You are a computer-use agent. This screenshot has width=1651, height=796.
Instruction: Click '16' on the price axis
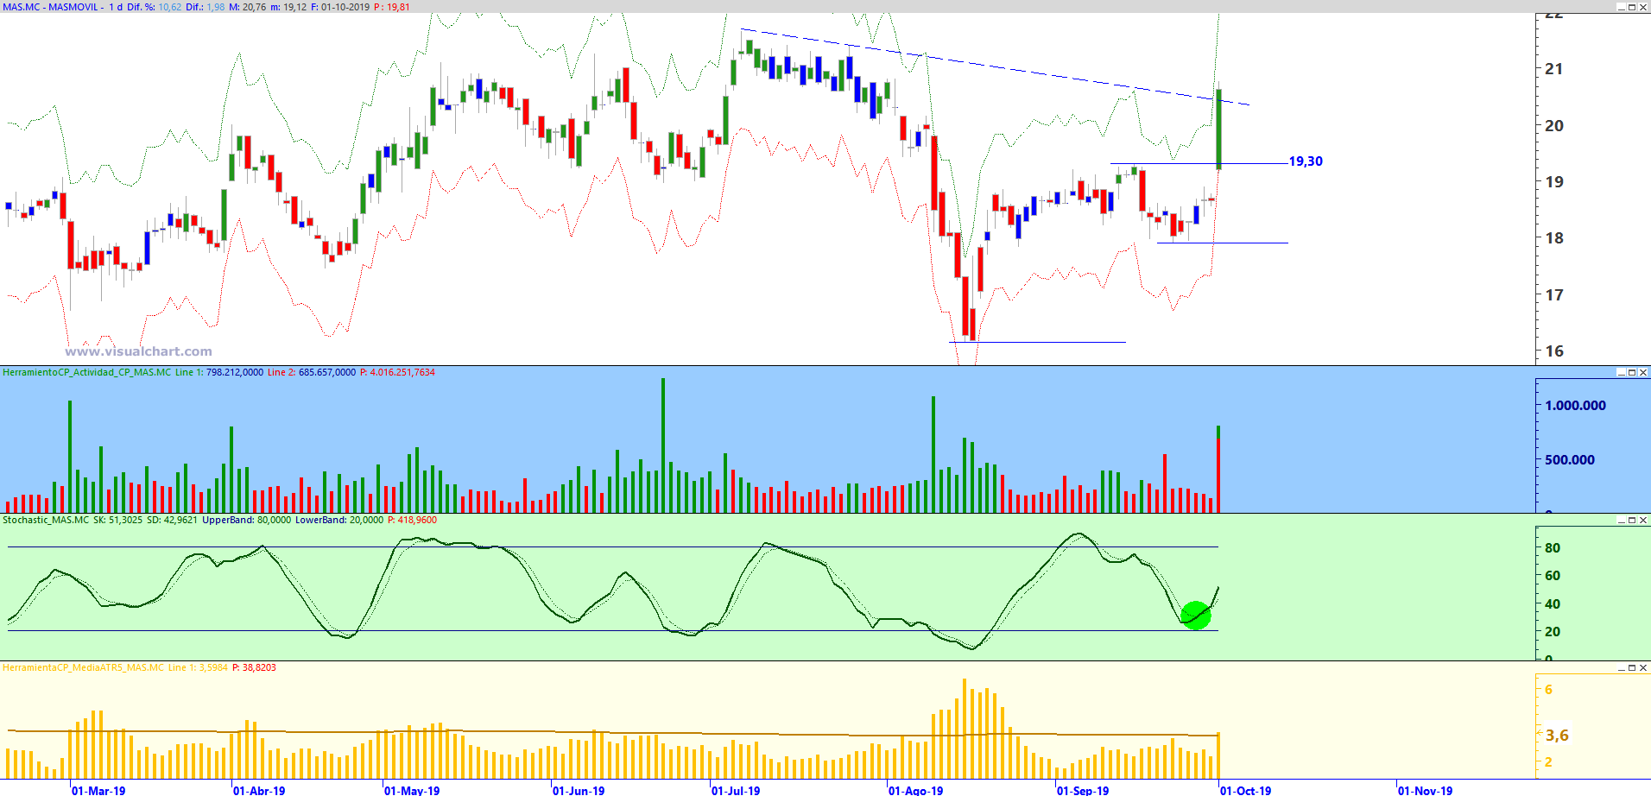[x=1553, y=351]
